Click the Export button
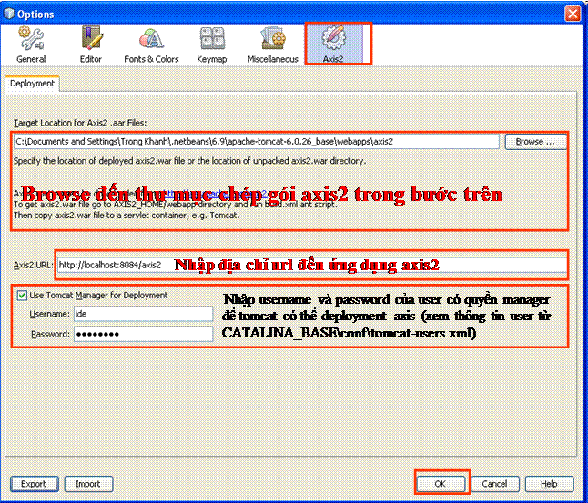The height and width of the screenshot is (503, 588). click(x=34, y=484)
